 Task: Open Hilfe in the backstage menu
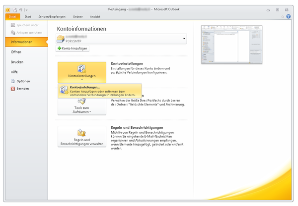coord(14,72)
